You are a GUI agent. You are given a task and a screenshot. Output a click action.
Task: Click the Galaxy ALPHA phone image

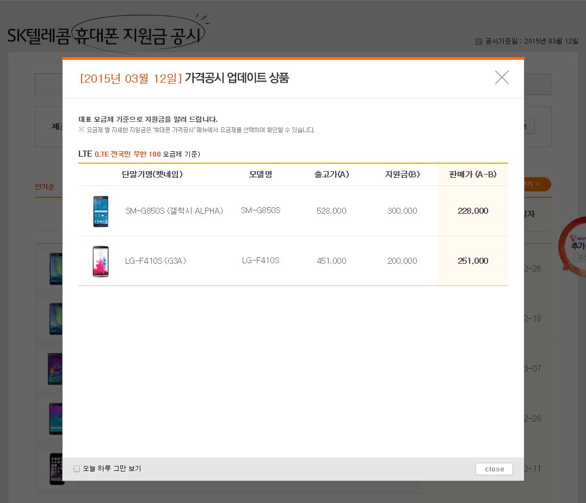[101, 211]
